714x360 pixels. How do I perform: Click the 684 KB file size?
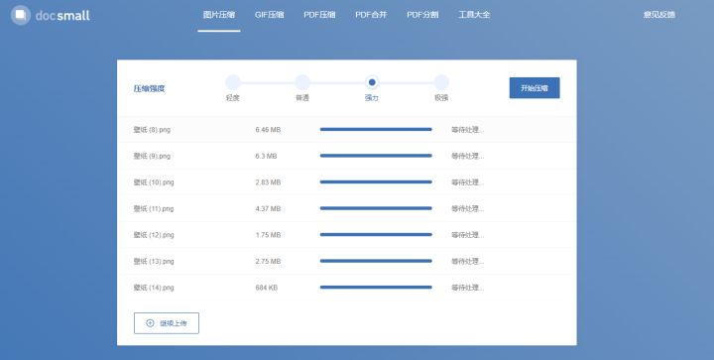click(267, 288)
